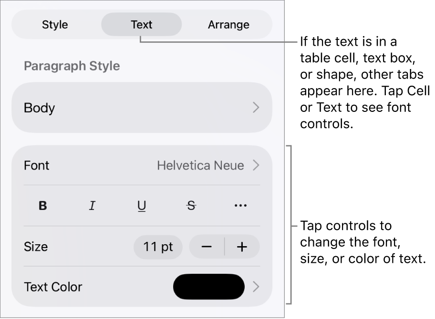Open more text options with the ellipsis icon

240,205
